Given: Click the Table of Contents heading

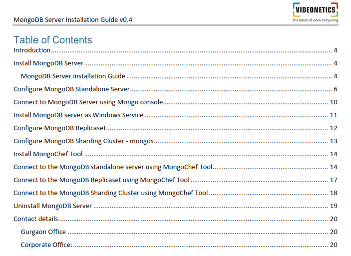Looking at the screenshot, I should click(x=52, y=40).
